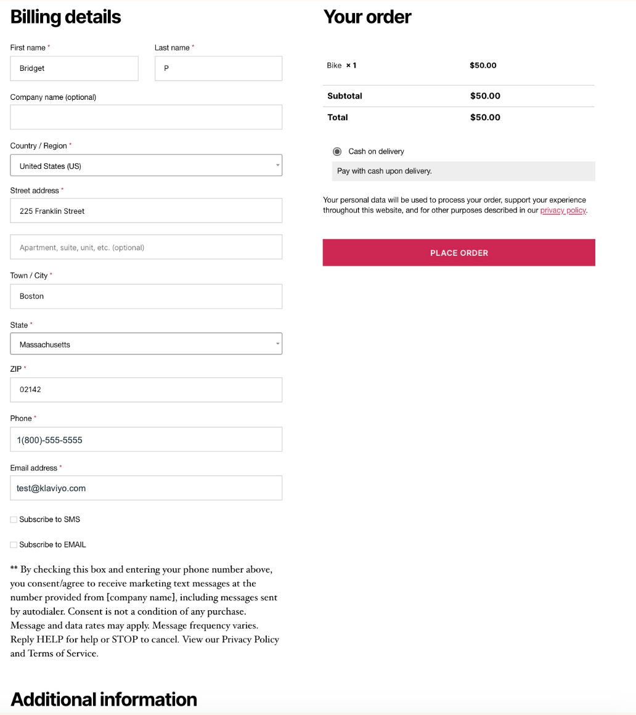Expand the State dropdown showing Massachusetts
Image resolution: width=636 pixels, height=715 pixels.
tap(146, 344)
